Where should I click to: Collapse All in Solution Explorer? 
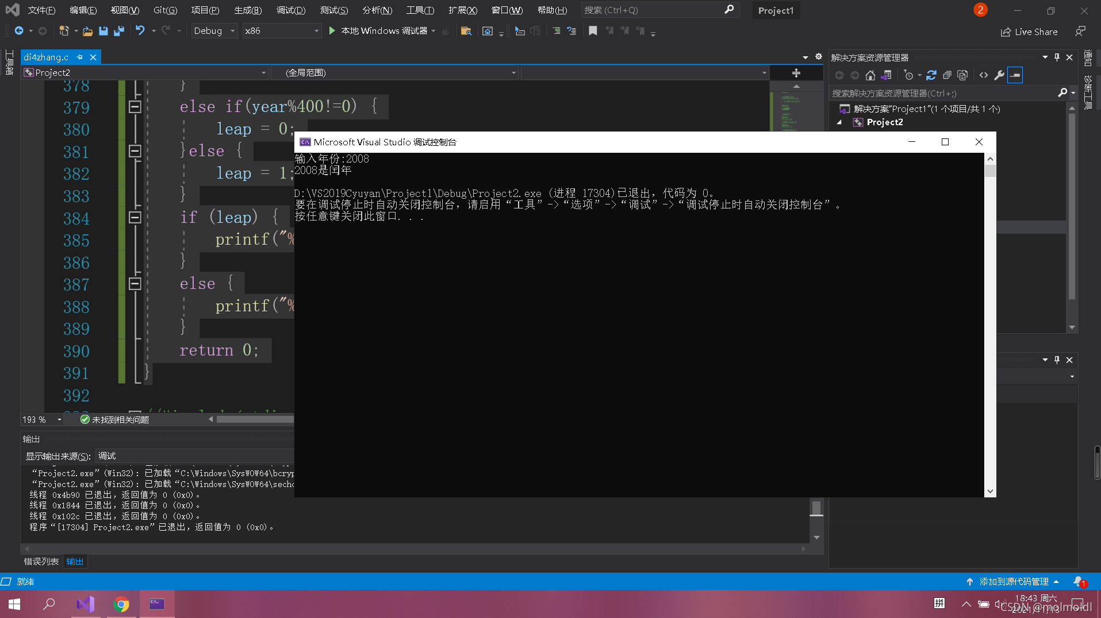pyautogui.click(x=947, y=75)
